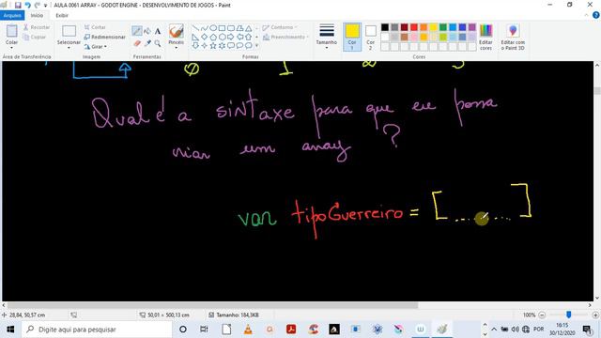The image size is (601, 338).
Task: Choose the Right arrow shape
Action: [x=231, y=37]
